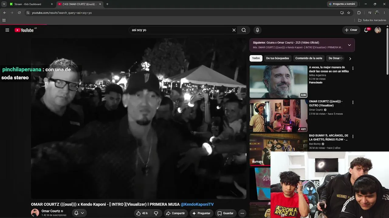389x218 pixels.
Task: Open the YouTube guide hamburger menu
Action: tap(7, 30)
